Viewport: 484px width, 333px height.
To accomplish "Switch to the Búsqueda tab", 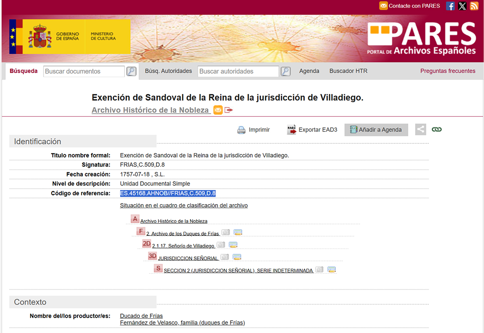I will [x=24, y=71].
